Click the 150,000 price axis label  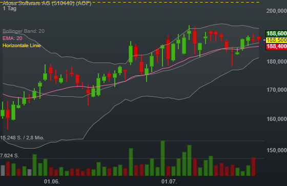[x=277, y=150]
